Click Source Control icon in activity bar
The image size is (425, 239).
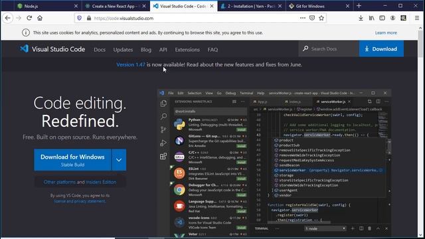[x=163, y=129]
